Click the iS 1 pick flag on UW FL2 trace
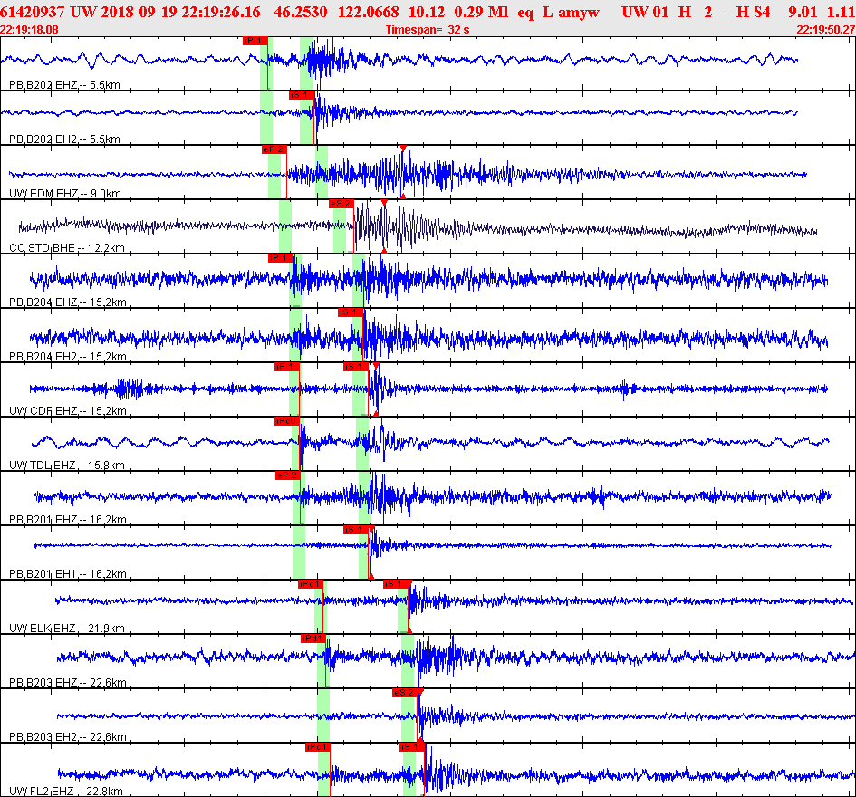The image size is (856, 797). pyautogui.click(x=413, y=747)
